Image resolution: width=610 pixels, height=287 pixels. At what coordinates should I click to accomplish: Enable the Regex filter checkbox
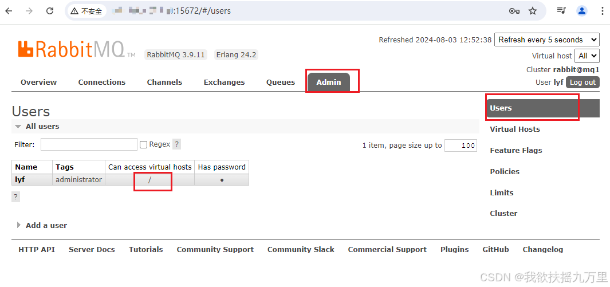pos(144,145)
